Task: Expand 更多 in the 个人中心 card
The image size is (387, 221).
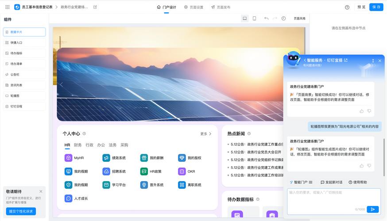Action: pos(206,133)
